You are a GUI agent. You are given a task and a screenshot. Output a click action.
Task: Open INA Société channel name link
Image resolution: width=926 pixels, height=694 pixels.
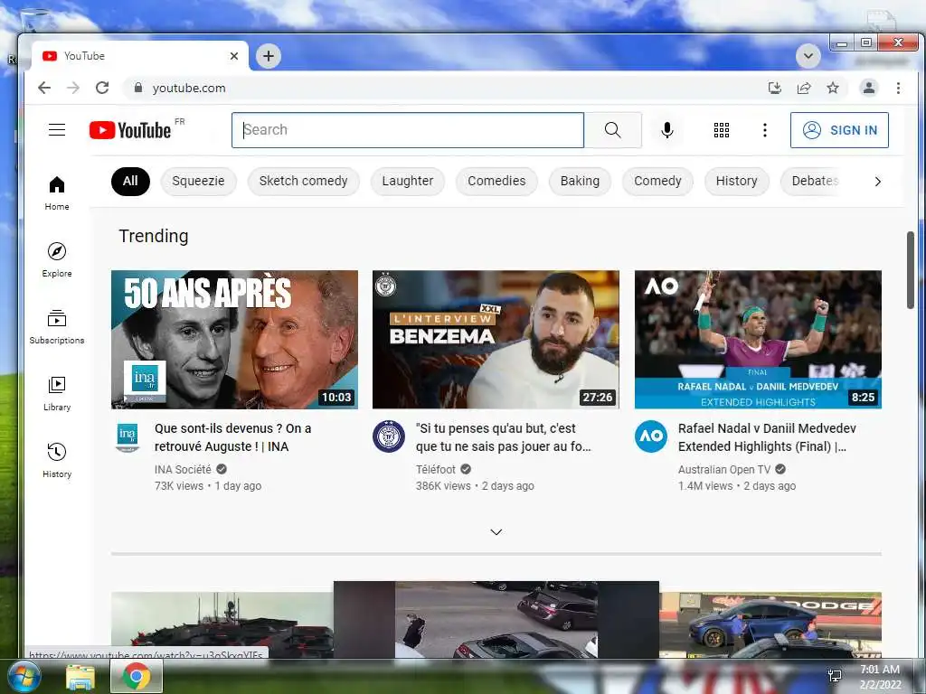click(x=183, y=470)
